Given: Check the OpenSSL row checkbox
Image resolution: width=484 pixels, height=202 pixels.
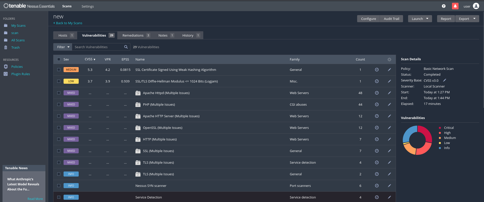Looking at the screenshot, I should coord(59,128).
